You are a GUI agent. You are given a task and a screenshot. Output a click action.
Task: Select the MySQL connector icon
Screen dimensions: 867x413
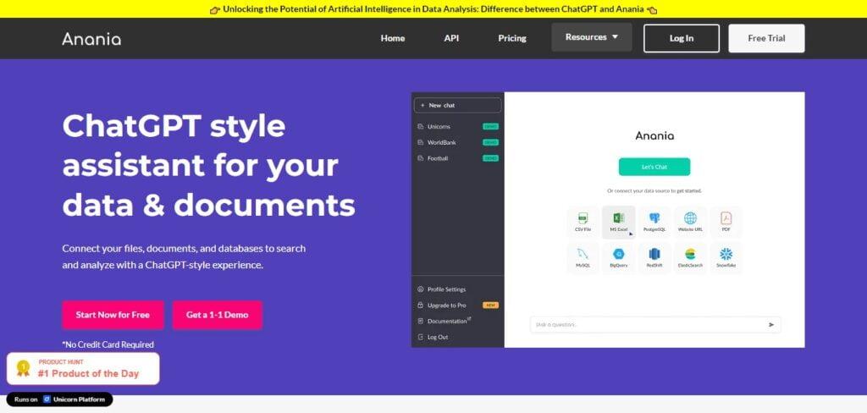point(583,255)
